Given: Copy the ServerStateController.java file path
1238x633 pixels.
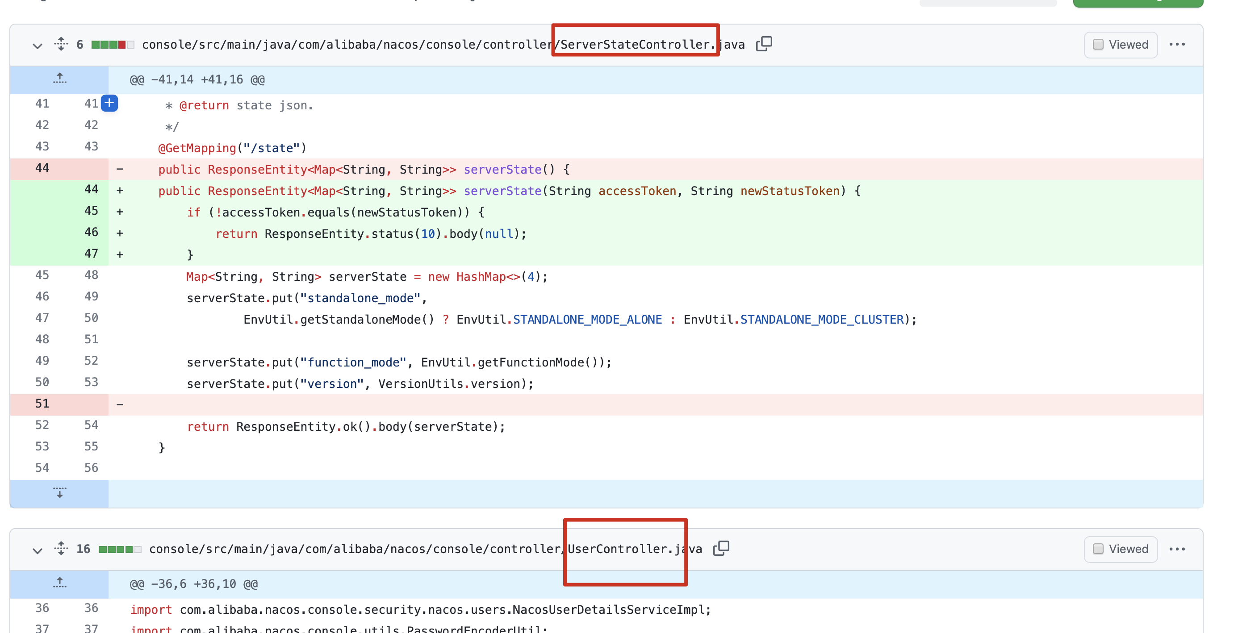Looking at the screenshot, I should pyautogui.click(x=764, y=44).
